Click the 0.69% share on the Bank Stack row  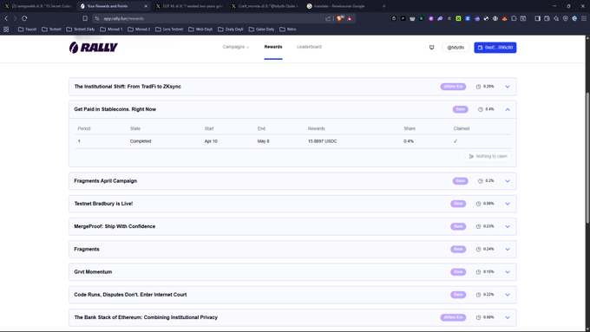[x=488, y=317]
